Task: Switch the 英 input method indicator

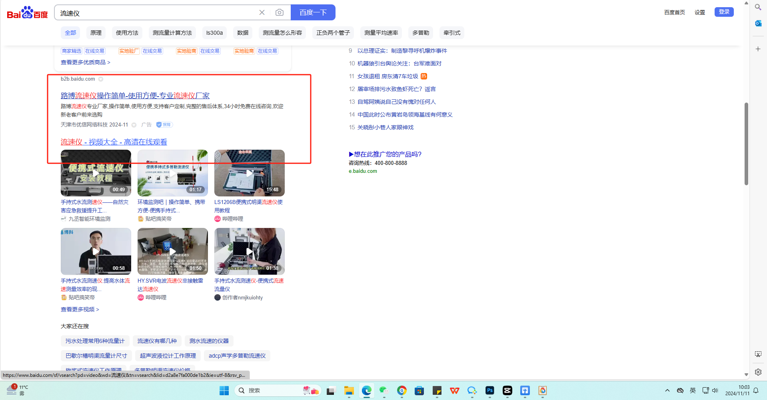Action: pos(693,390)
